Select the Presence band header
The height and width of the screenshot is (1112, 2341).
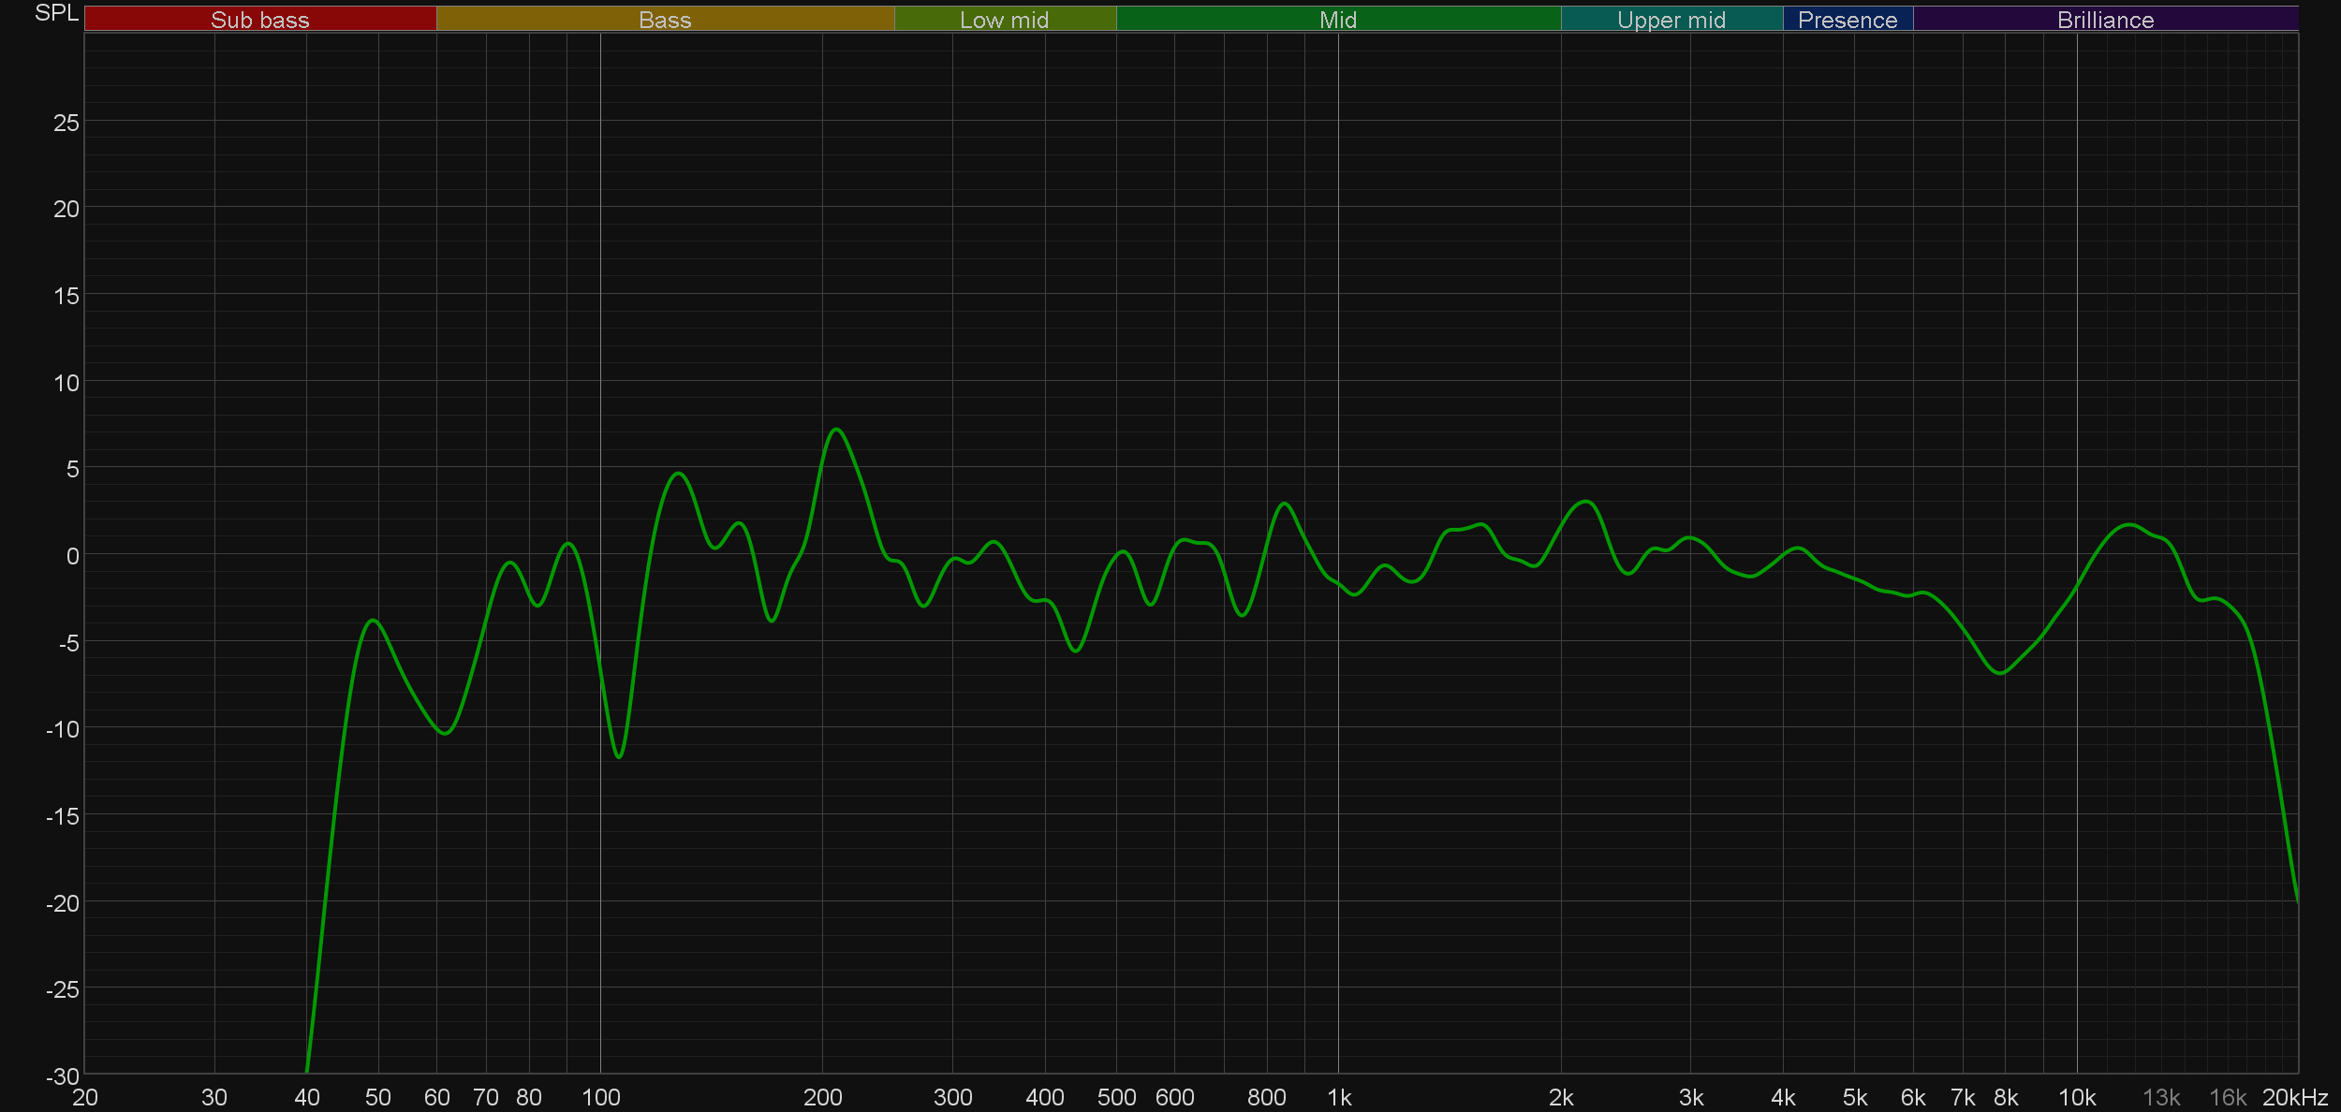click(x=1847, y=20)
